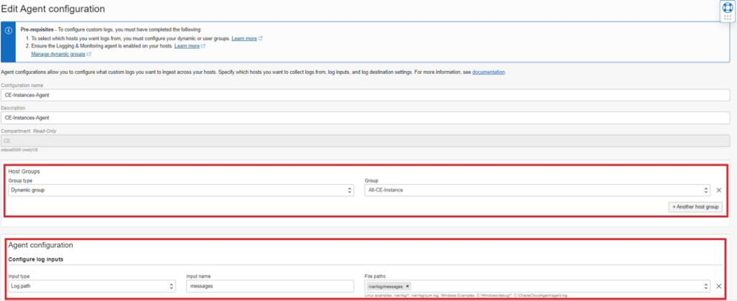Click Learn more about dynamic or user groups
Viewport: 737px width, 301px height.
(244, 38)
